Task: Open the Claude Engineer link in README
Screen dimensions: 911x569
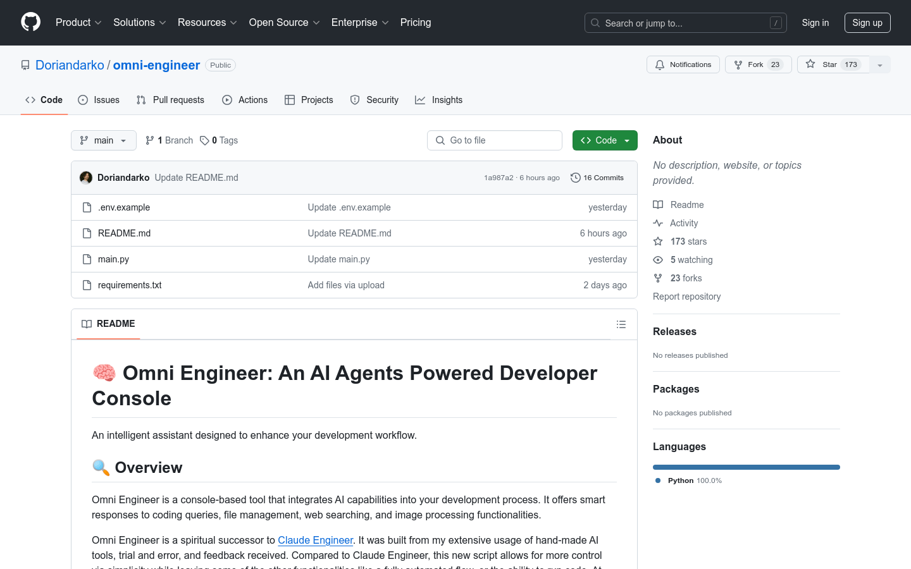Action: 315,540
